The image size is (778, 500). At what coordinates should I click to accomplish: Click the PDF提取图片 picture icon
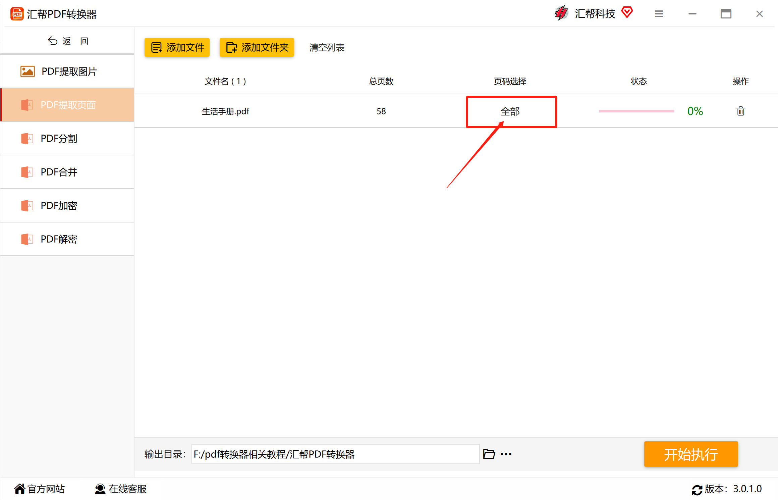pos(27,71)
